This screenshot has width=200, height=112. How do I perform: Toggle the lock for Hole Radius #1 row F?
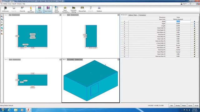click(x=194, y=32)
